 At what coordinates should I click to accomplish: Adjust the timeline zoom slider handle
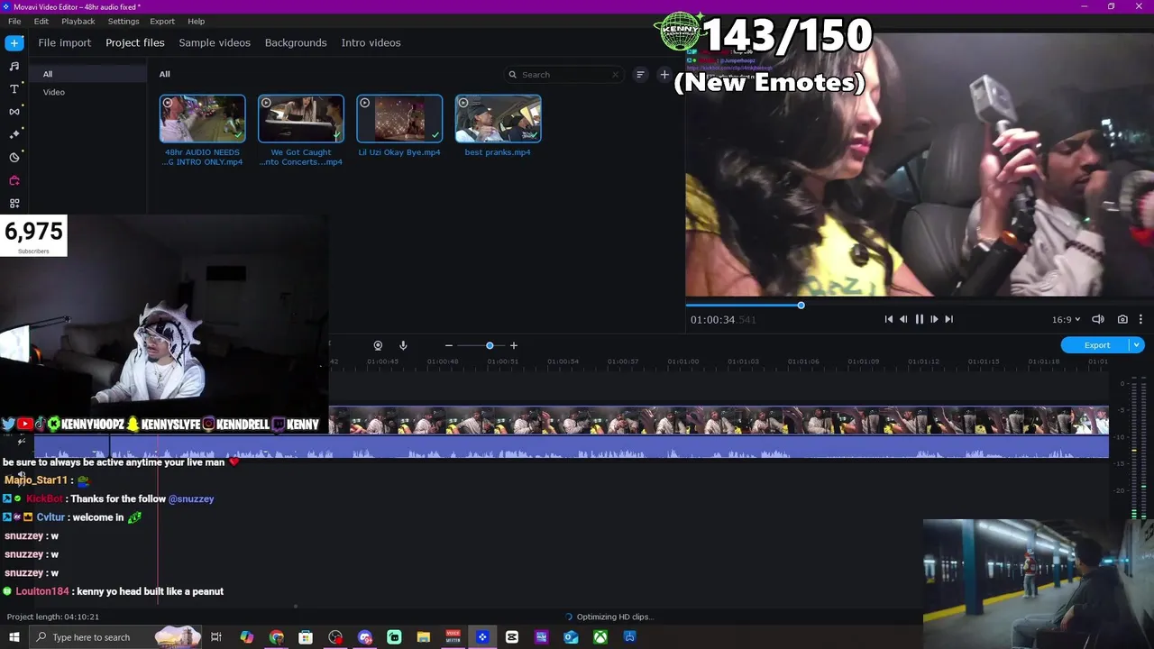[490, 345]
